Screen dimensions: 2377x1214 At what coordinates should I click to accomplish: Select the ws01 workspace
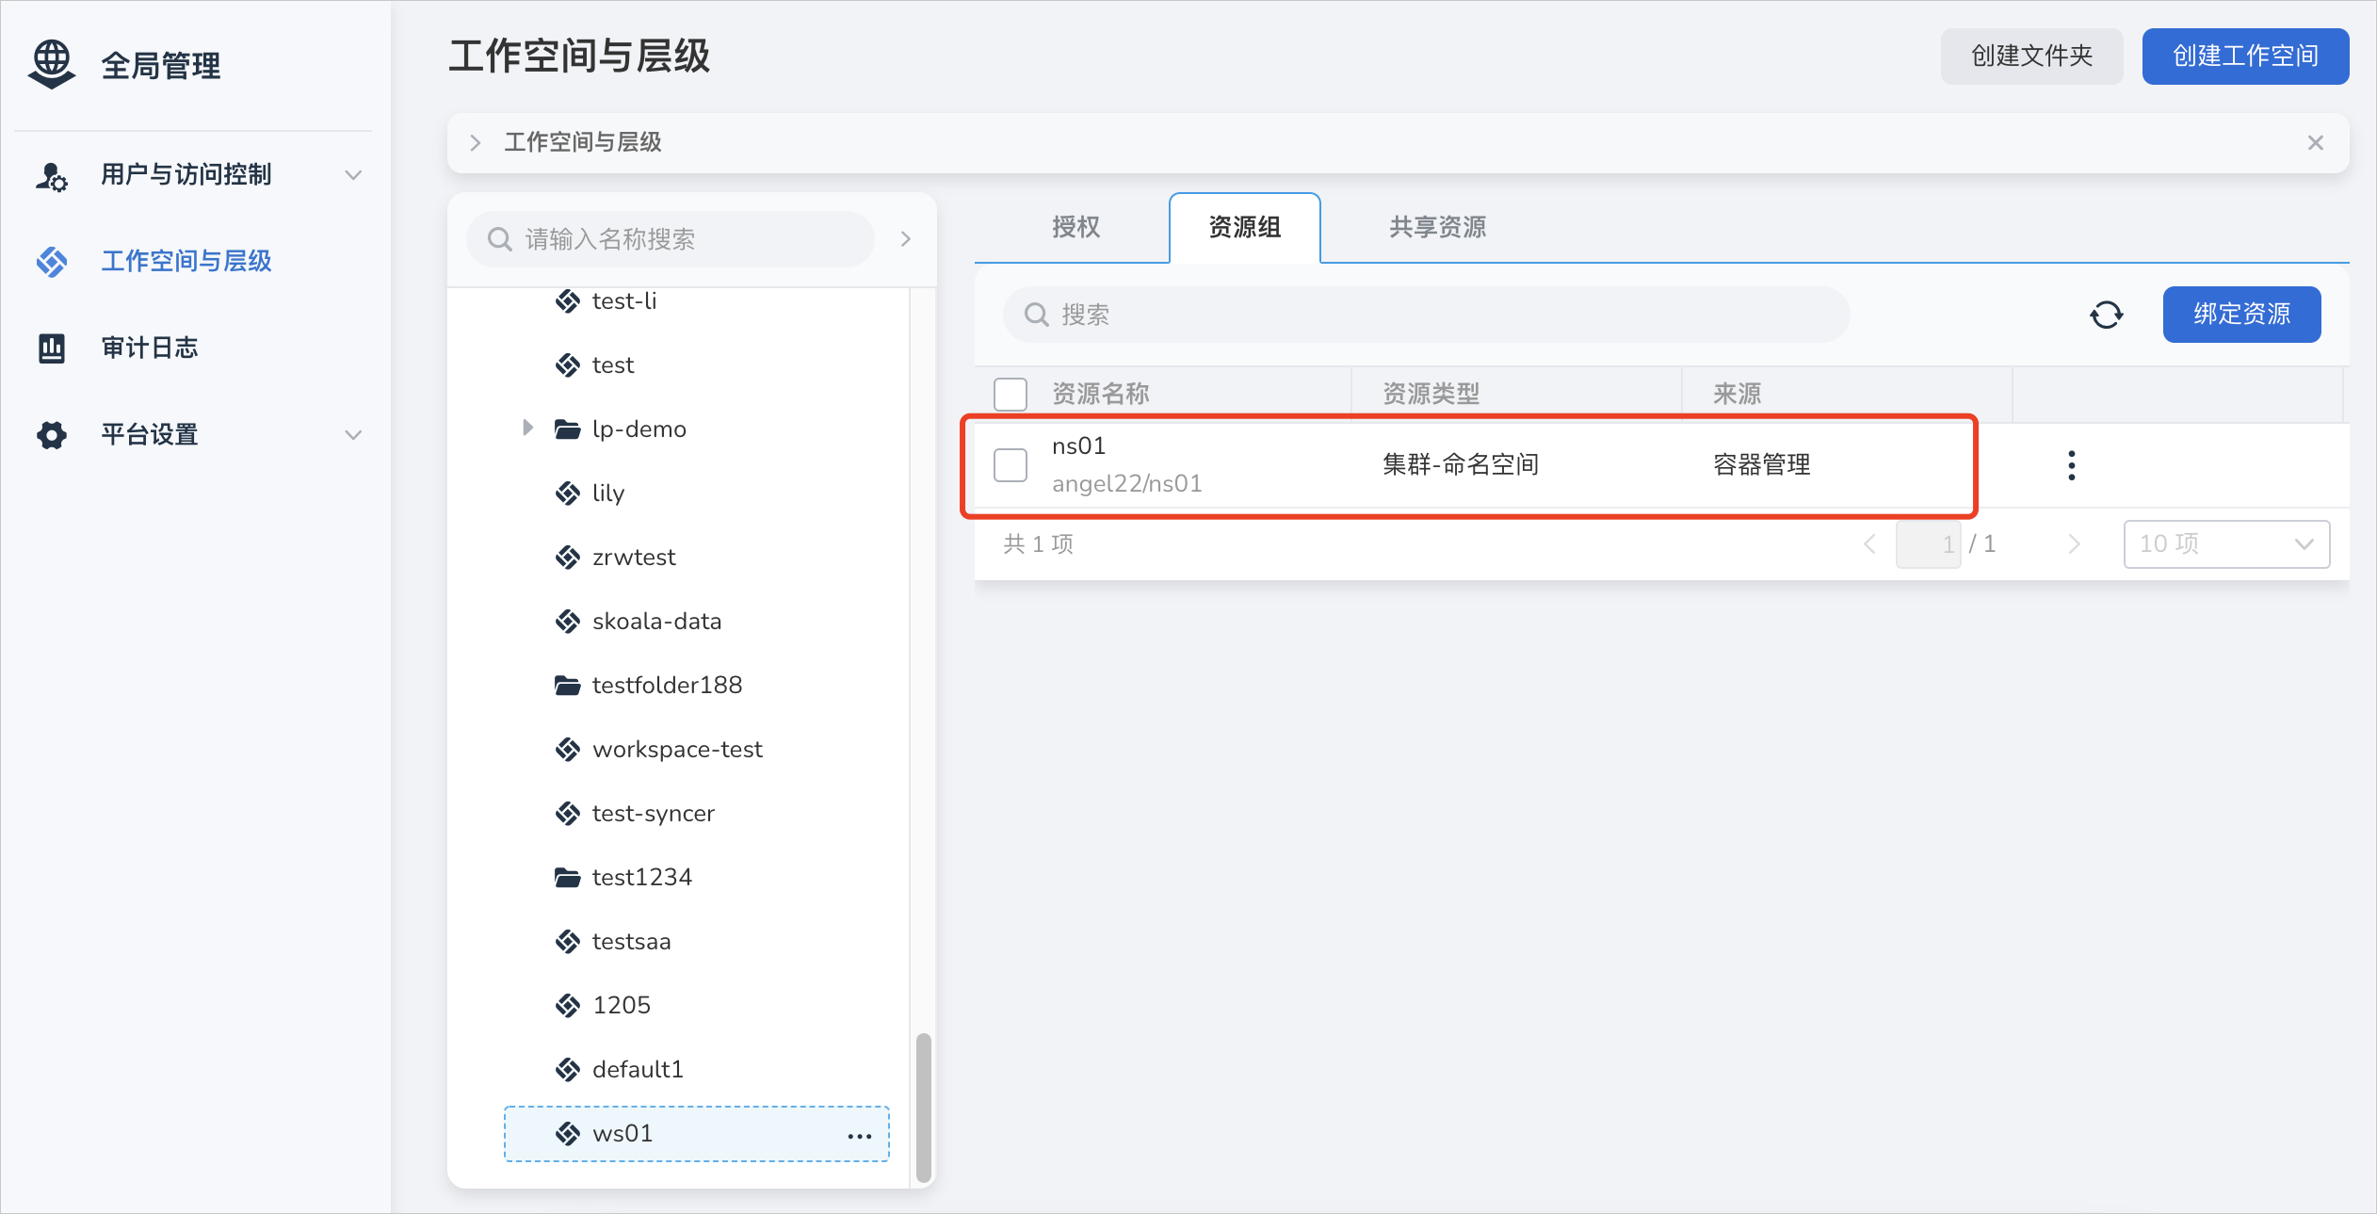click(697, 1134)
